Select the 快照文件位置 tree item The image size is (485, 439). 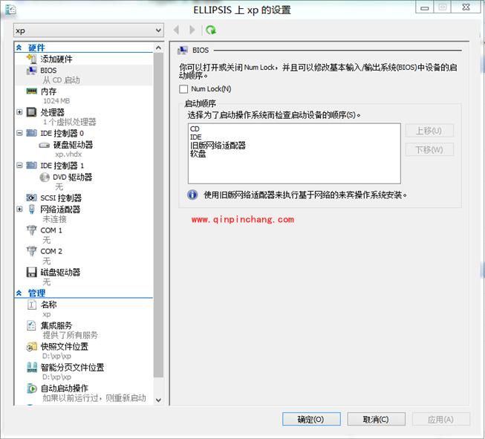tap(65, 346)
